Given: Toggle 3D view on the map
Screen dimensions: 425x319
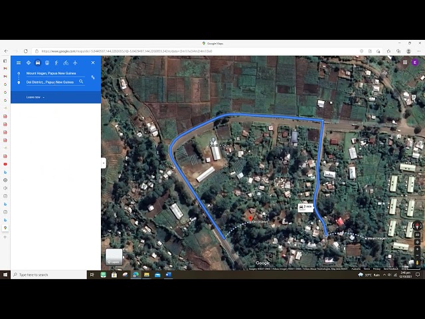Looking at the screenshot, I should point(418,235).
